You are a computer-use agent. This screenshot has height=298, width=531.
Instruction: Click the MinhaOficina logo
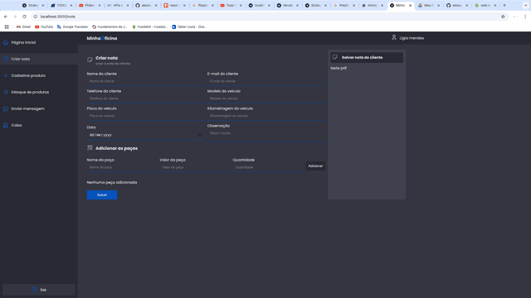tap(102, 38)
